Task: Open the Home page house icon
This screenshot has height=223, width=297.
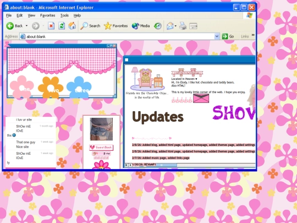Action: 72,26
